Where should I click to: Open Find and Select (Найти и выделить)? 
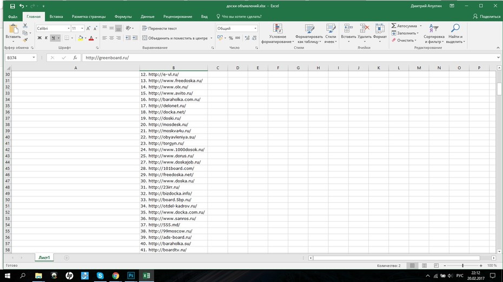pyautogui.click(x=455, y=33)
